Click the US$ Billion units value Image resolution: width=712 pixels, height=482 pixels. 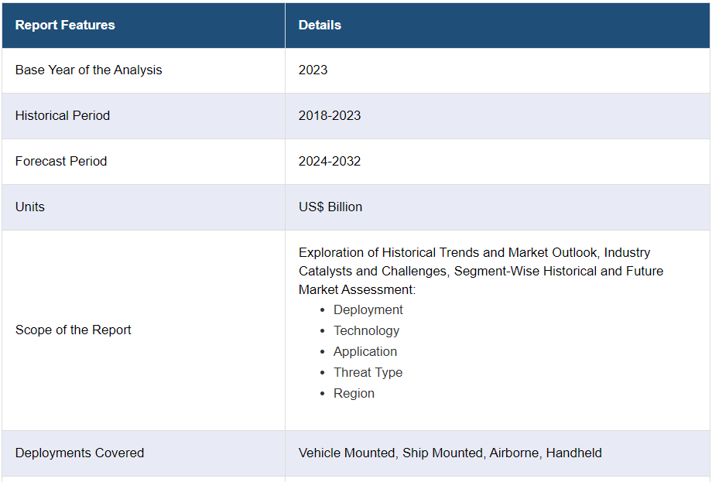click(330, 207)
